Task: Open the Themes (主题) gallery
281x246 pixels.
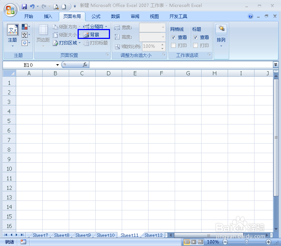Action: pyautogui.click(x=13, y=36)
